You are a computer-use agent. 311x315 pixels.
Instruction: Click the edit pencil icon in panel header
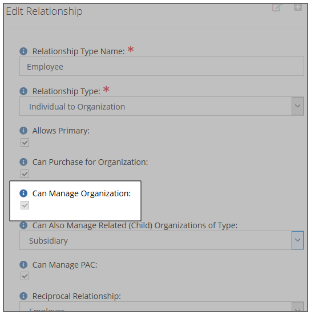coord(277,7)
